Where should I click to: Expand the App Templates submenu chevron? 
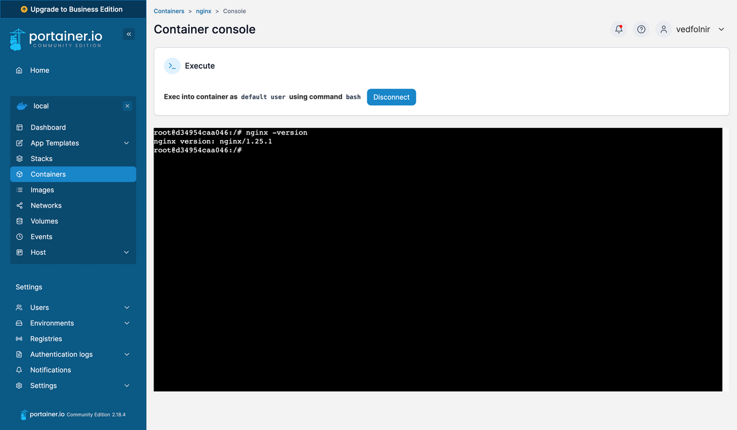coord(127,143)
